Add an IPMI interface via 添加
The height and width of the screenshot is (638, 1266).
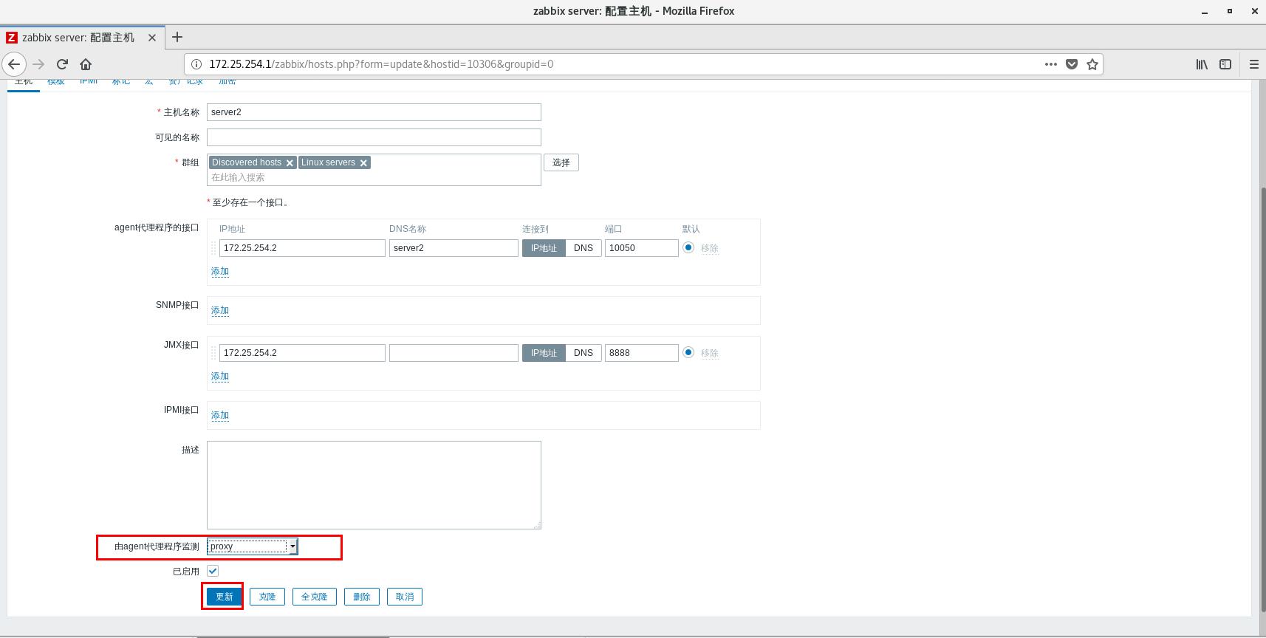[220, 415]
